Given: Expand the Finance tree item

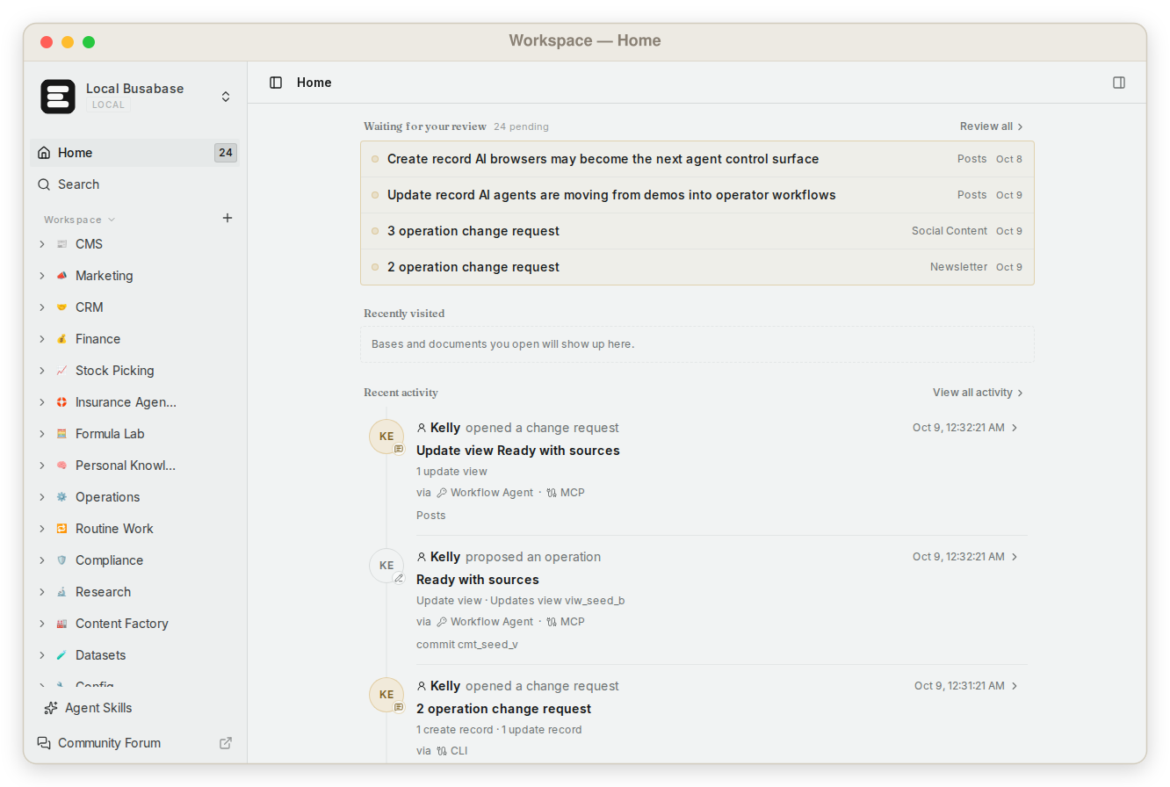Looking at the screenshot, I should (41, 339).
